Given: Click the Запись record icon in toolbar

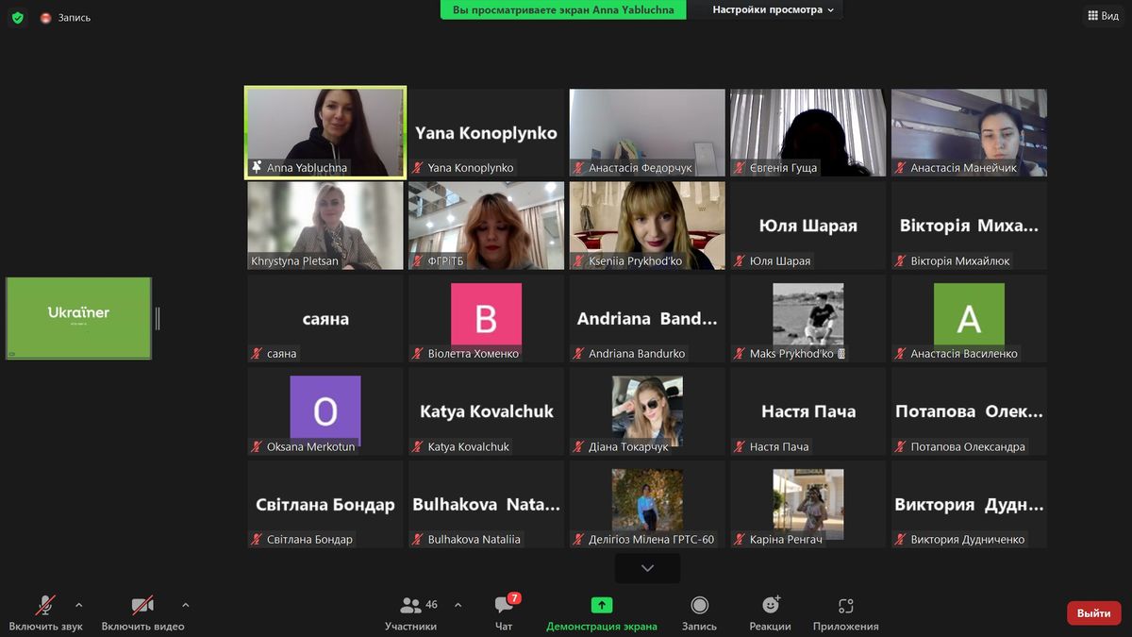Looking at the screenshot, I should (x=699, y=606).
